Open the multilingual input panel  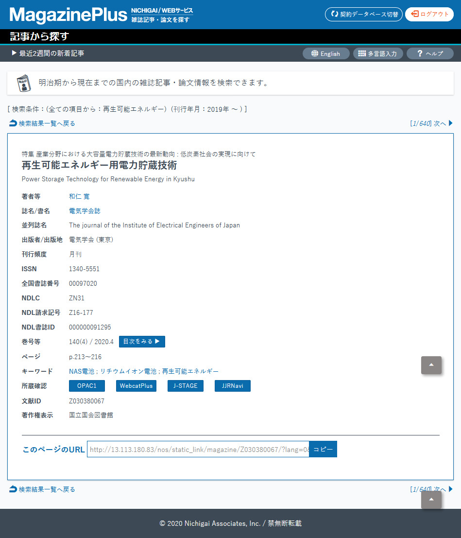coord(378,53)
